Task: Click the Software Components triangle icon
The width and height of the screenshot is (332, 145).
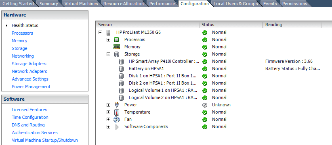Action: click(x=117, y=127)
